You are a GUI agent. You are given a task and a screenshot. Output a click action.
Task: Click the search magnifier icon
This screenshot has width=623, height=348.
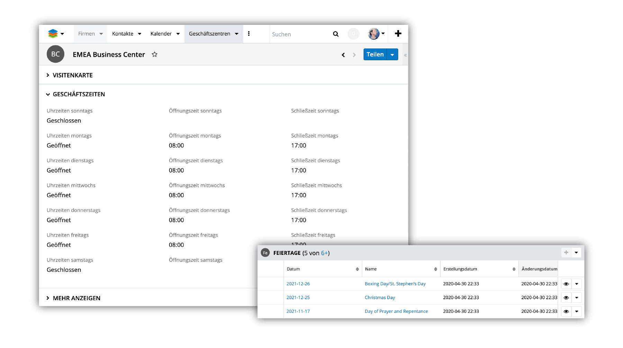[x=335, y=34]
